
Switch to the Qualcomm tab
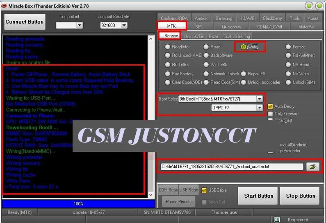coord(231,27)
